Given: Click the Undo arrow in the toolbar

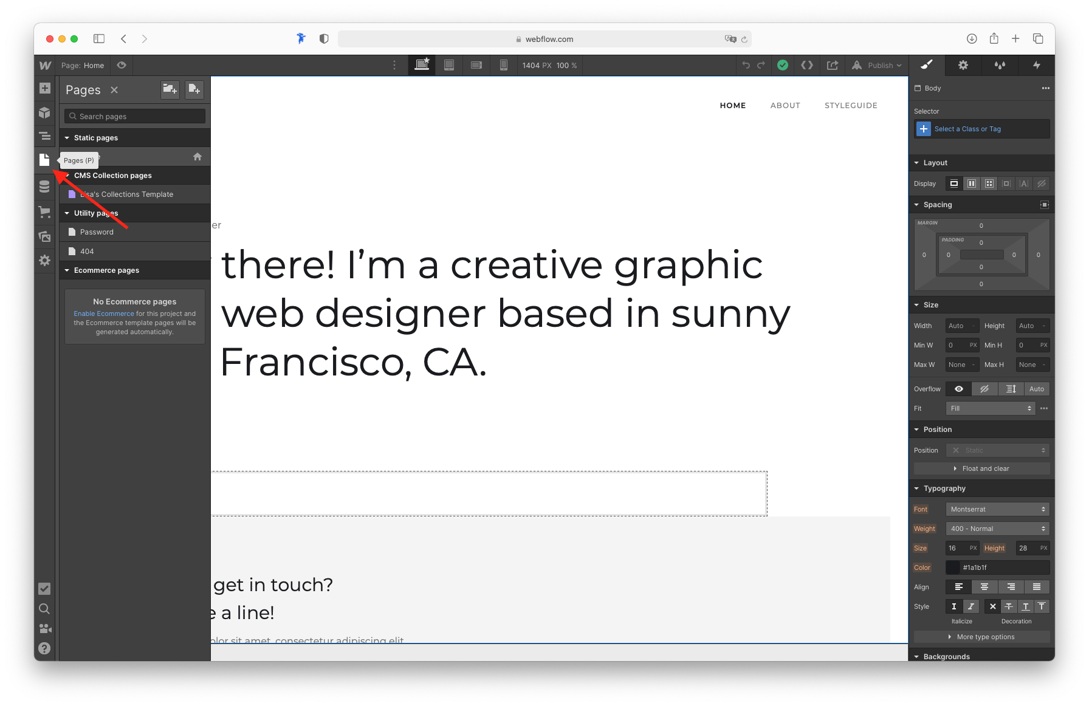Looking at the screenshot, I should (747, 65).
